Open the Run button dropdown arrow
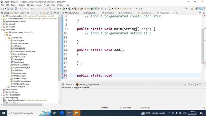This screenshot has height=116, width=206. point(67,9)
